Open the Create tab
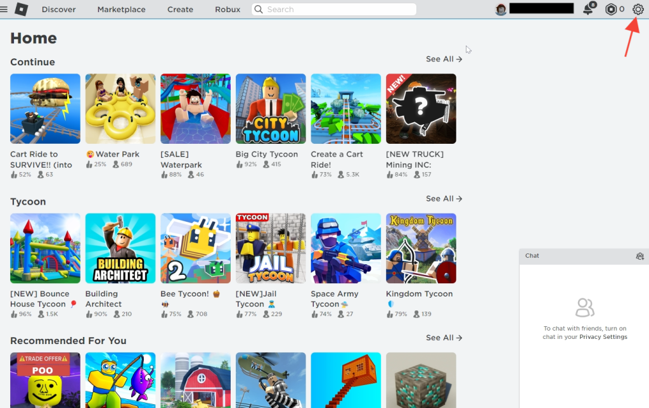Image resolution: width=649 pixels, height=408 pixels. pyautogui.click(x=180, y=9)
